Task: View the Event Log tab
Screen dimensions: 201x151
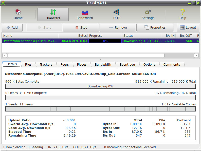Action: click(127, 64)
